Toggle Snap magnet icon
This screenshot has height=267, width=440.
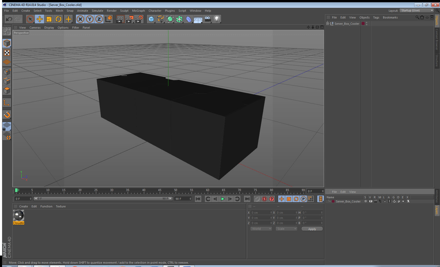point(7,115)
